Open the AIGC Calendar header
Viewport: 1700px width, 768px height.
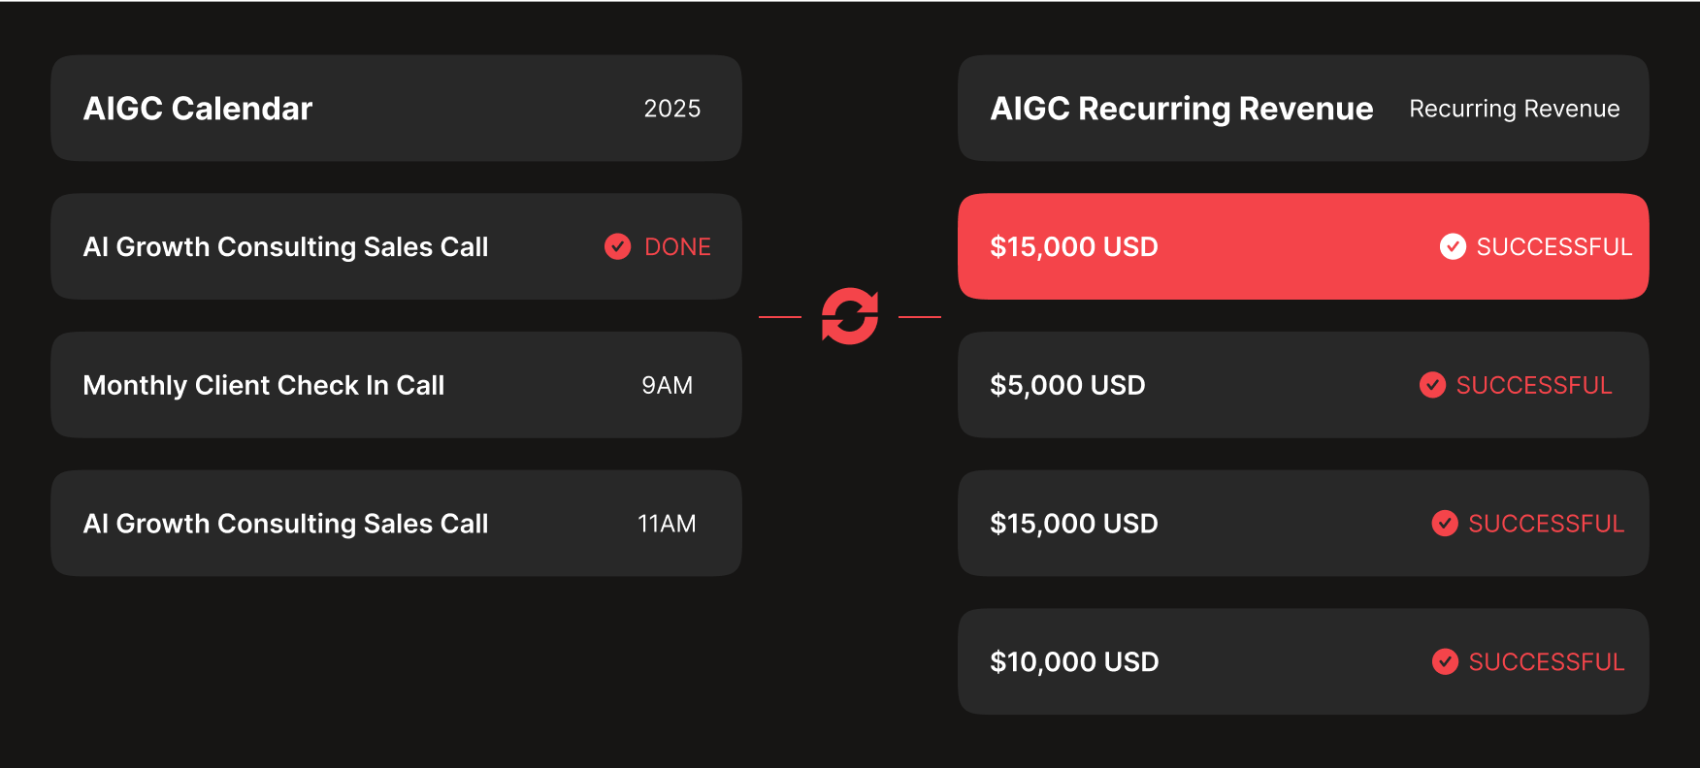click(396, 108)
